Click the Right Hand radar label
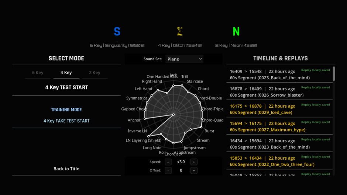The width and height of the screenshot is (347, 195). [152, 81]
